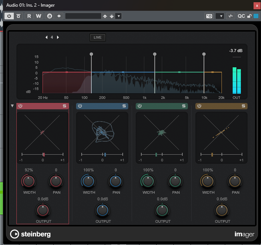Toggle the quick controls lock icon
The width and height of the screenshot is (261, 245).
click(x=249, y=16)
